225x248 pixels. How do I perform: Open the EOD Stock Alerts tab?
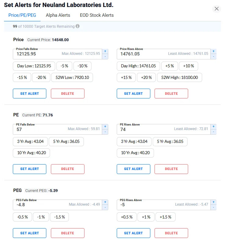click(97, 15)
